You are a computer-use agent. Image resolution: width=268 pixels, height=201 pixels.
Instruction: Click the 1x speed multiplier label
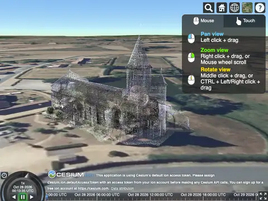tap(23, 183)
